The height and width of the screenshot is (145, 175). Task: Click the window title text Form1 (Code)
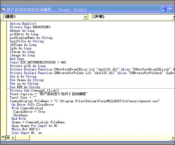(73, 10)
